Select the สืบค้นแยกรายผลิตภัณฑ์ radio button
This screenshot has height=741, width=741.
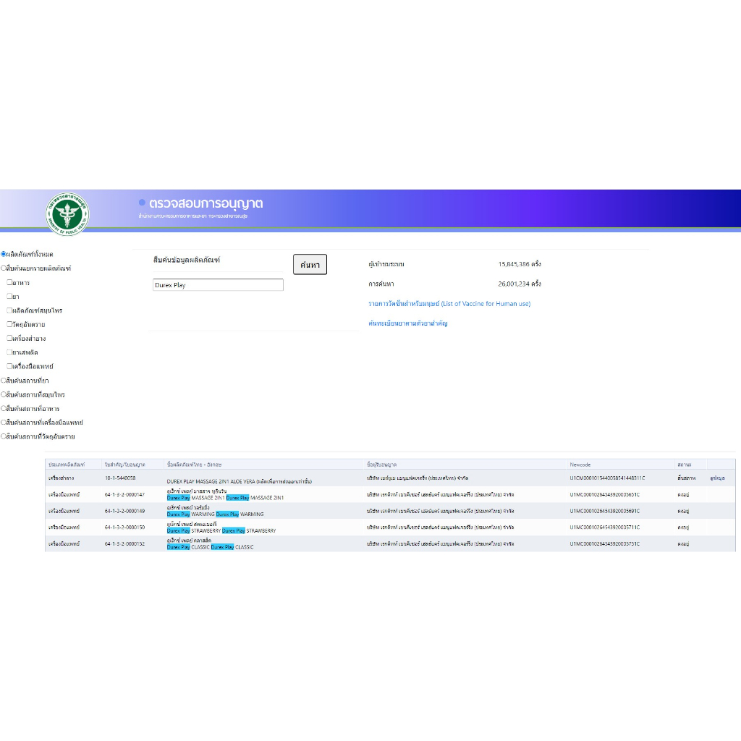[4, 268]
